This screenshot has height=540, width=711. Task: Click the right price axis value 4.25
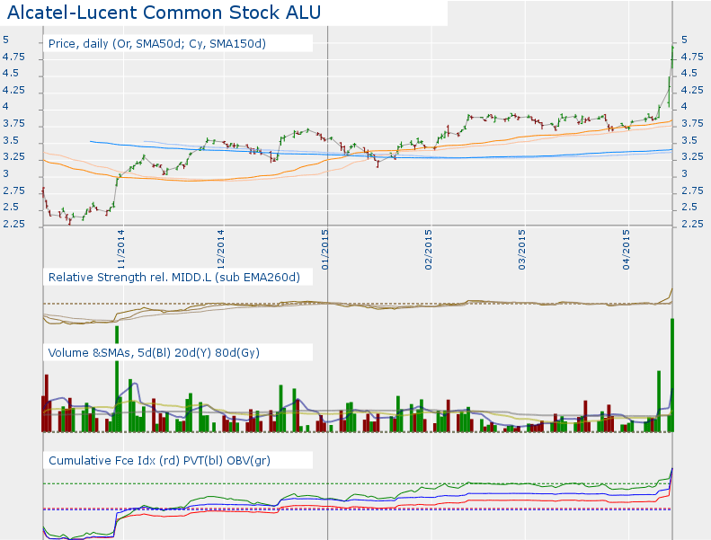(692, 90)
